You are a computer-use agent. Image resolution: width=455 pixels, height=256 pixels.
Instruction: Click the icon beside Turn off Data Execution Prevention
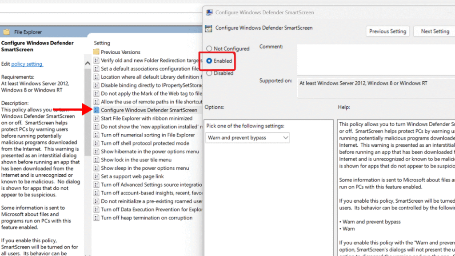point(96,209)
